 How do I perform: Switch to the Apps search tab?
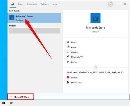tap(20, 4)
